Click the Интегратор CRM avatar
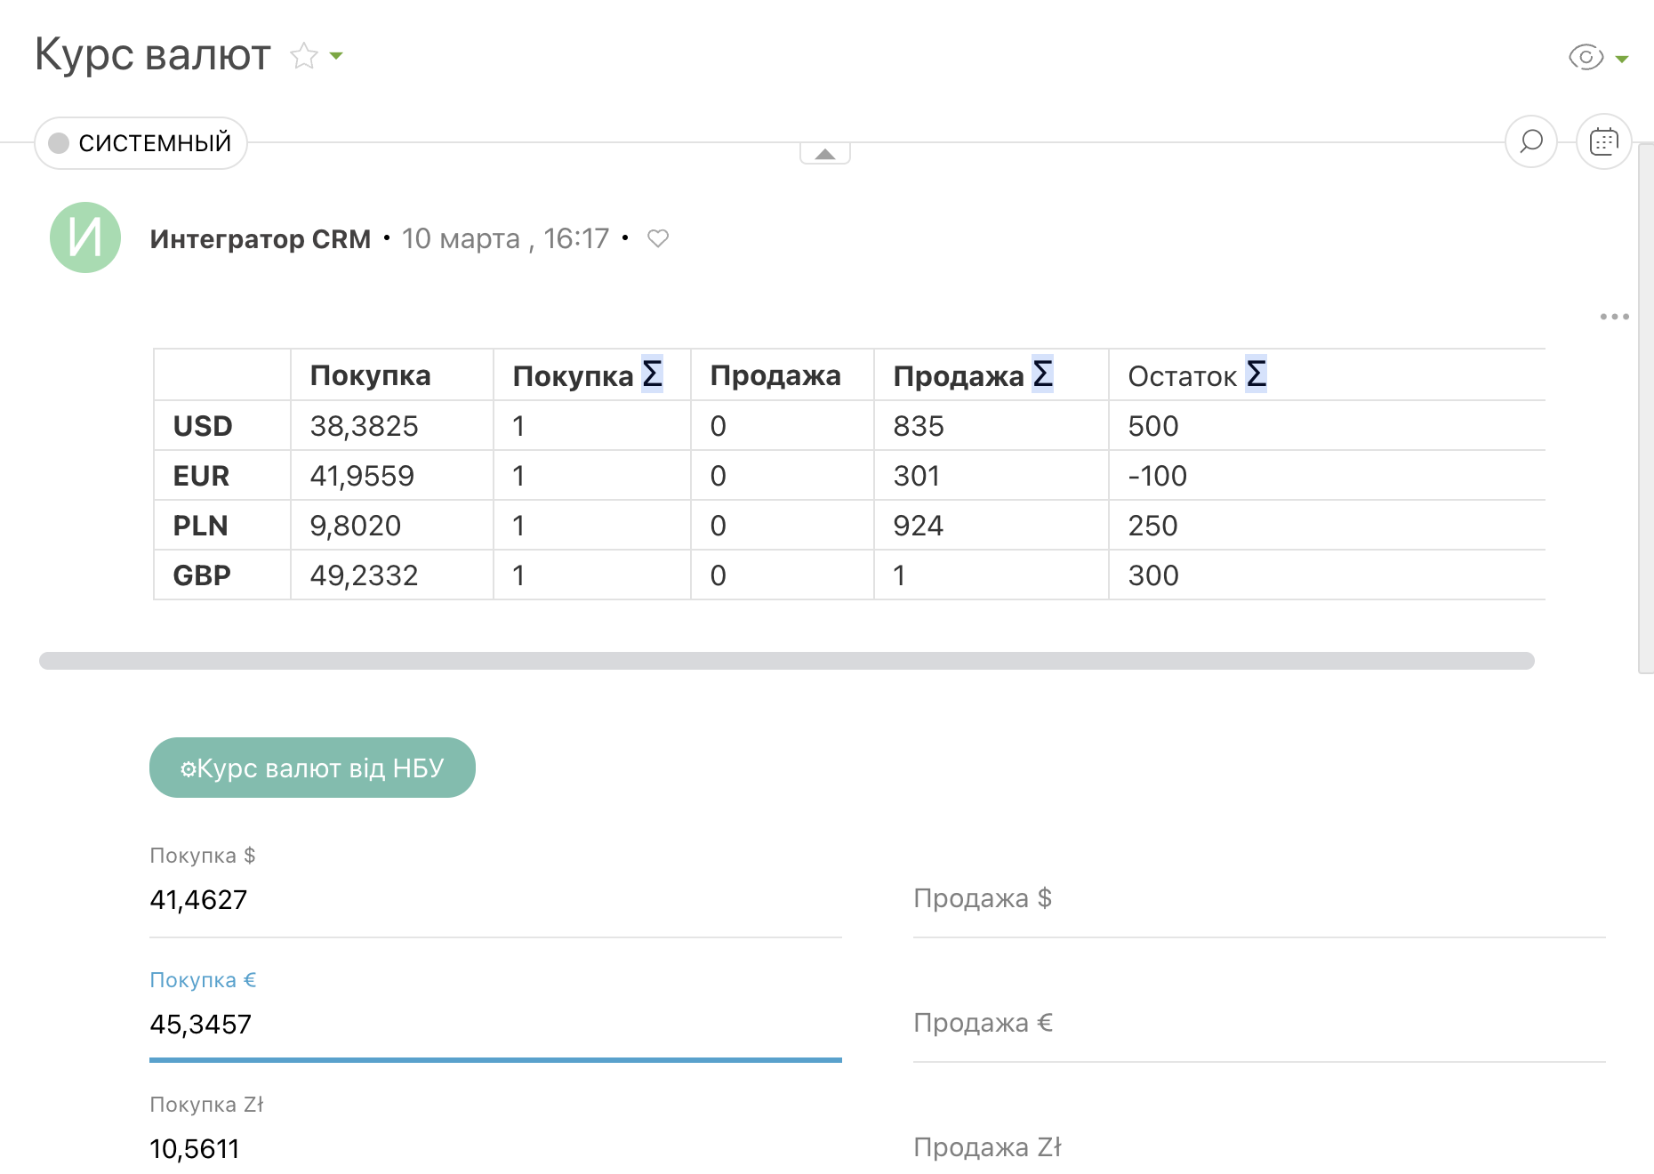Viewport: 1654px width, 1174px height. pos(85,237)
